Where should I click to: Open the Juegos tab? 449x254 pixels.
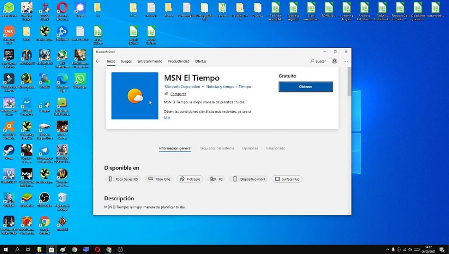pos(126,61)
